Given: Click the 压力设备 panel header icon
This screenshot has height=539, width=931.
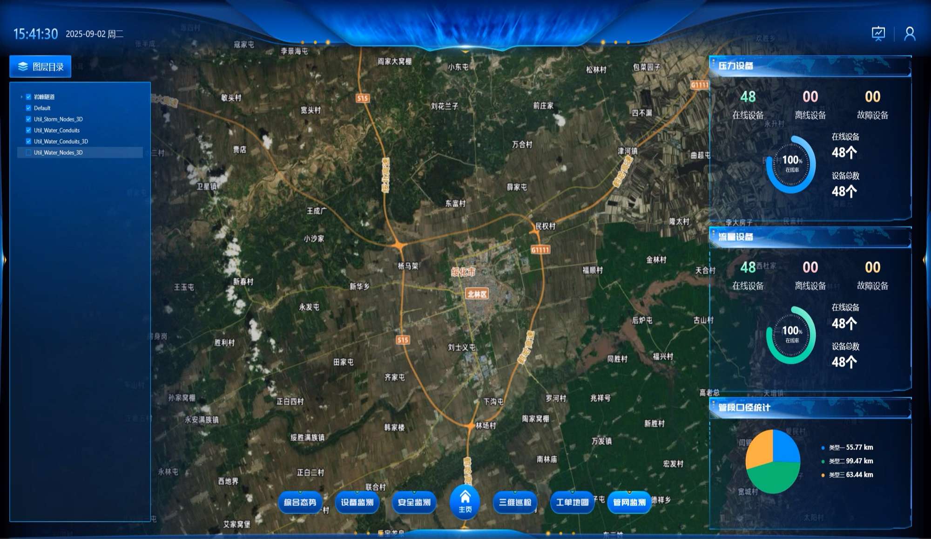Looking at the screenshot, I should pos(713,62).
